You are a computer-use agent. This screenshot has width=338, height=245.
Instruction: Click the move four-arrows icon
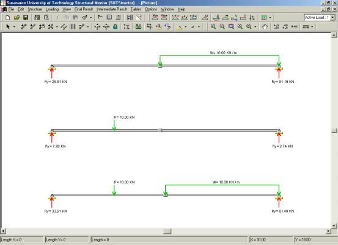click(x=97, y=27)
